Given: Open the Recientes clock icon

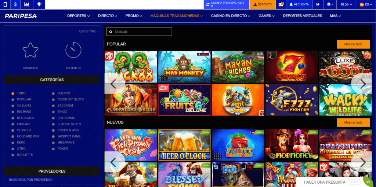Looking at the screenshot, I should pos(73,50).
